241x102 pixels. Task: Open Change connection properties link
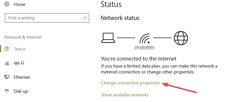coord(130,83)
